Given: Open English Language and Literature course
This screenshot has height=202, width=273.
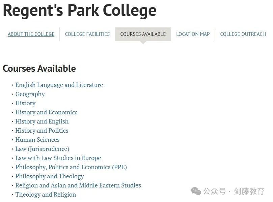Looking at the screenshot, I should (x=59, y=85).
